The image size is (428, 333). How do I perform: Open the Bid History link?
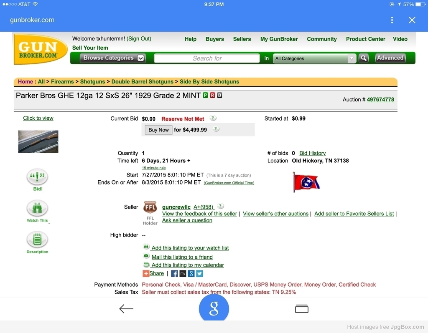tap(313, 153)
